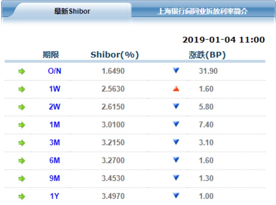Select the 6M change value 1.60

(x=206, y=160)
